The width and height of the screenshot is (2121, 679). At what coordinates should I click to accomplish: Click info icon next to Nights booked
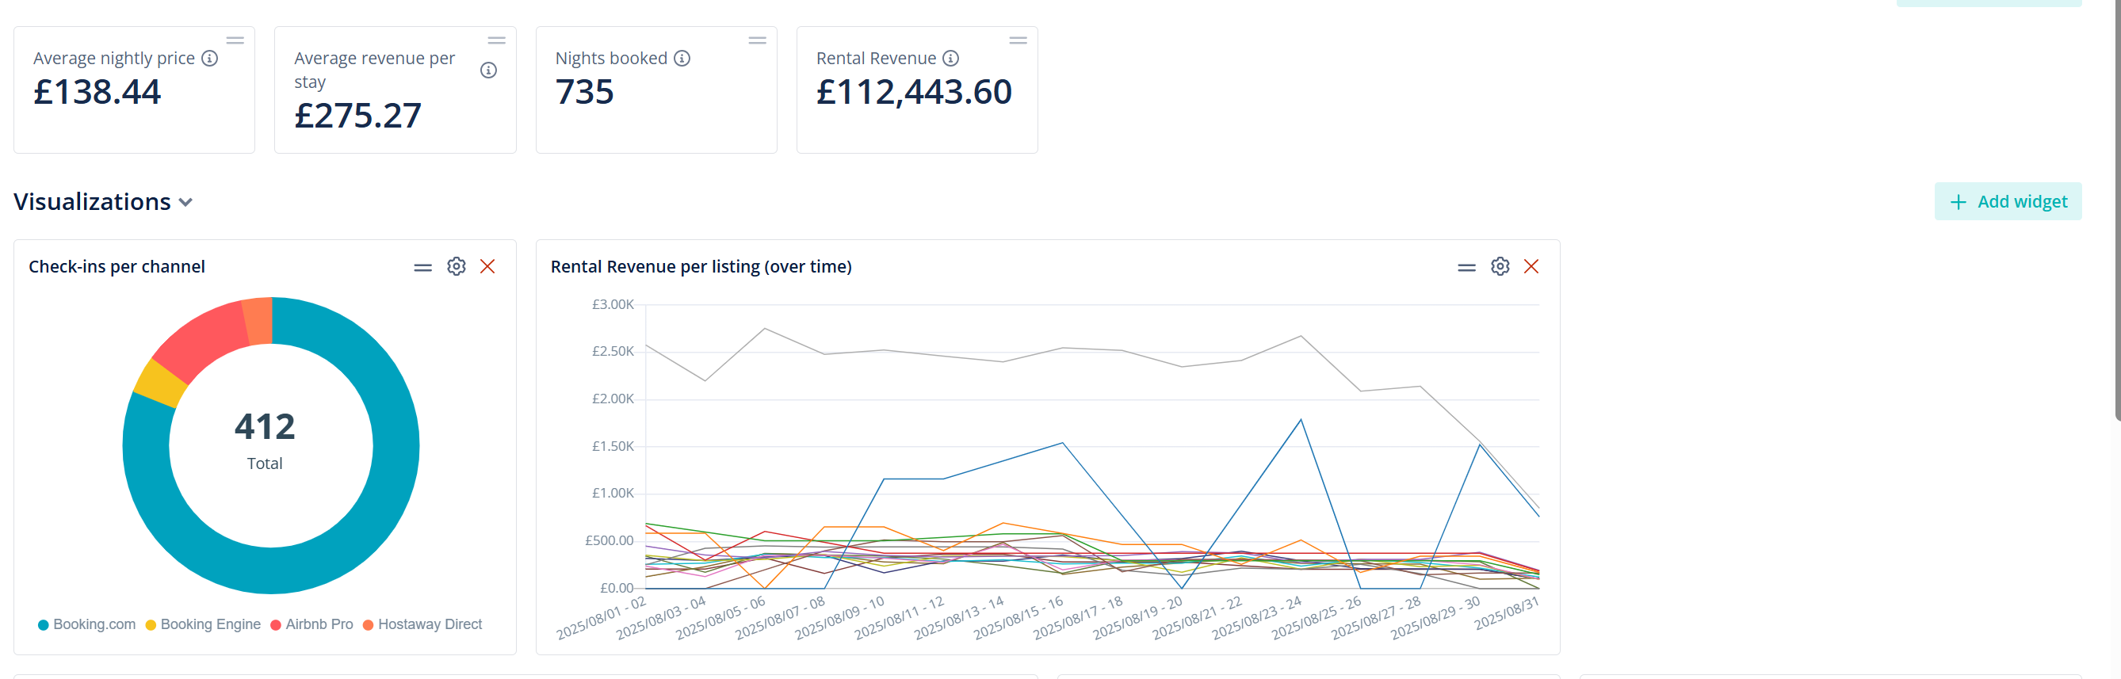682,59
